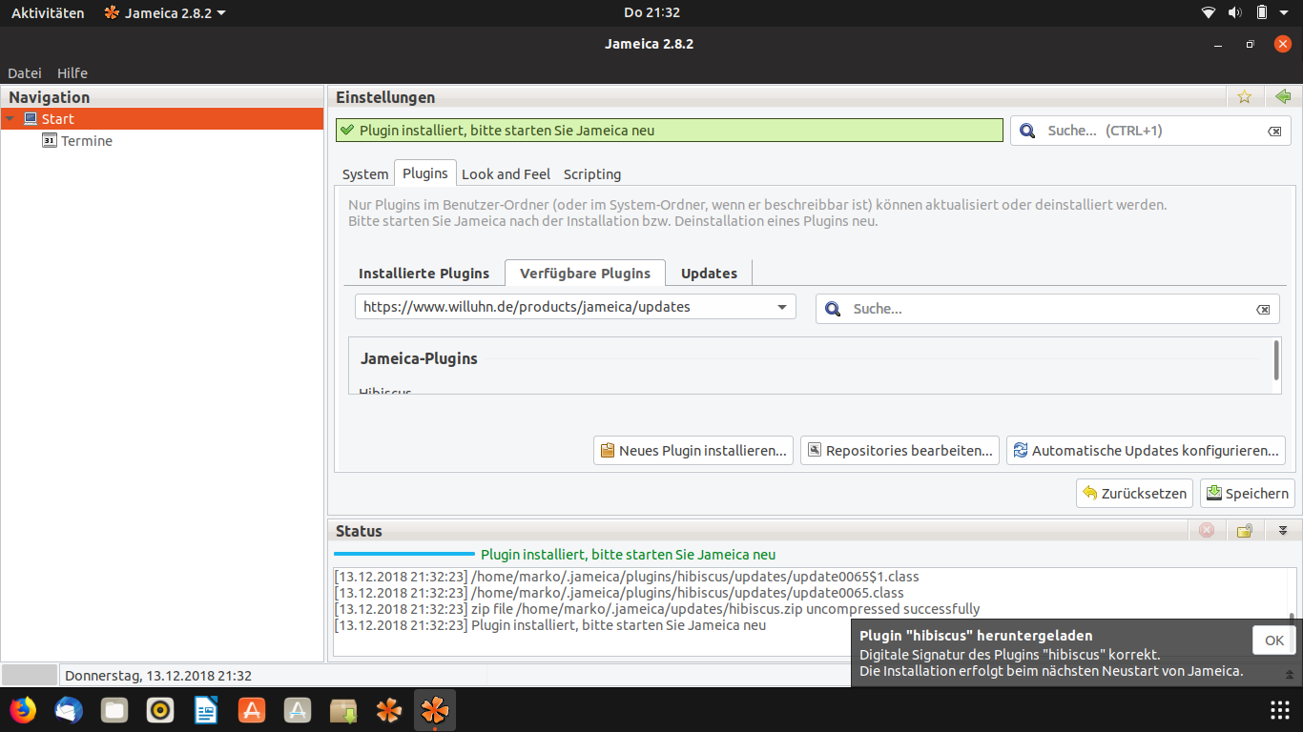Click the clock Do 21:32 in top bar
Image resolution: width=1303 pixels, height=732 pixels.
tap(651, 13)
